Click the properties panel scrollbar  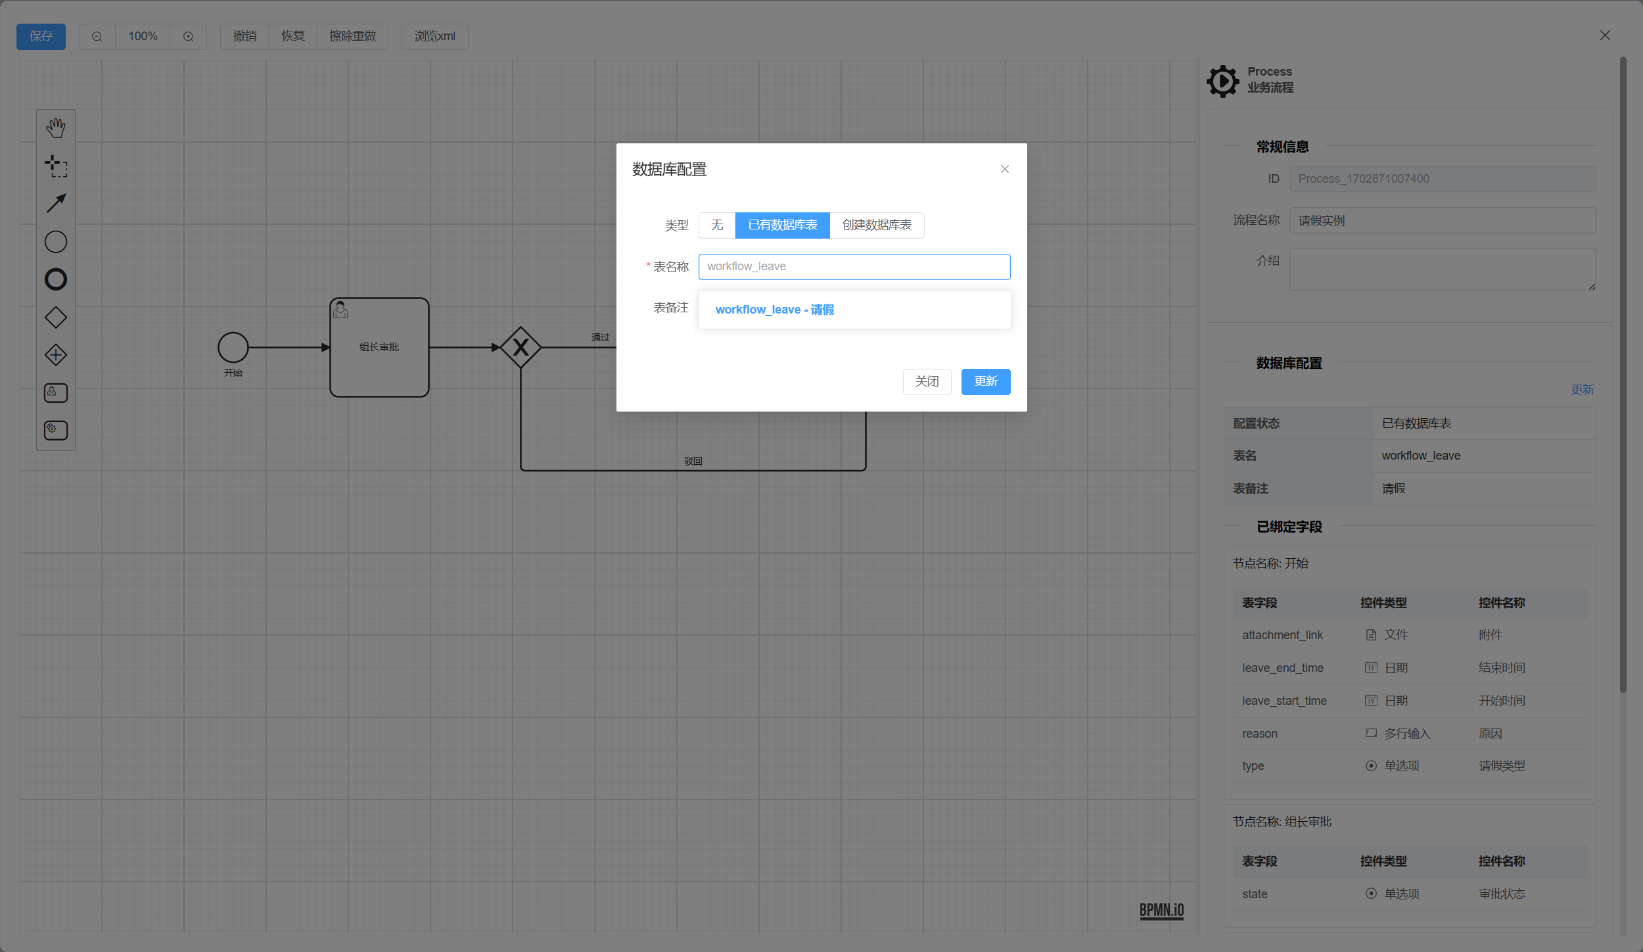[1623, 375]
